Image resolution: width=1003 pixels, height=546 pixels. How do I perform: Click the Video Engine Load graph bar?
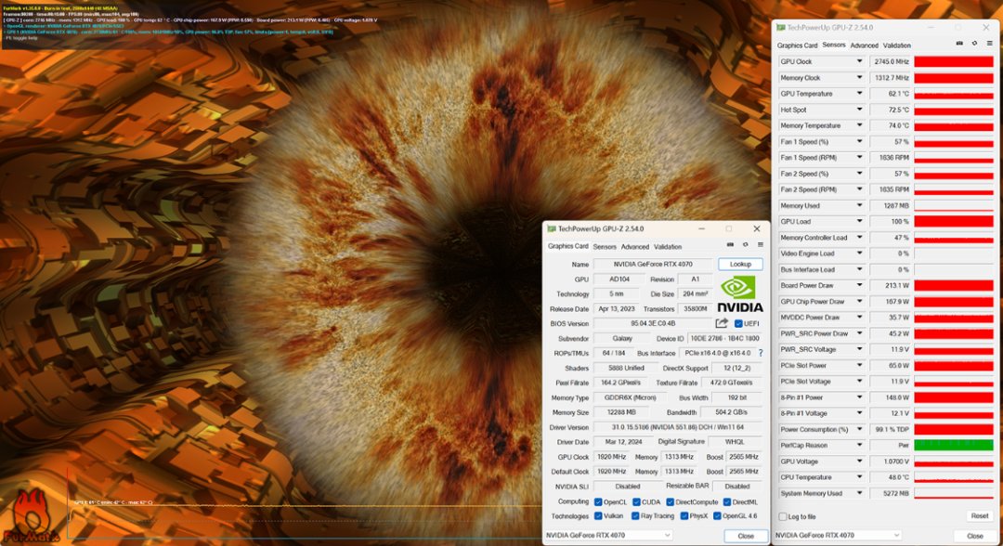pyautogui.click(x=954, y=253)
